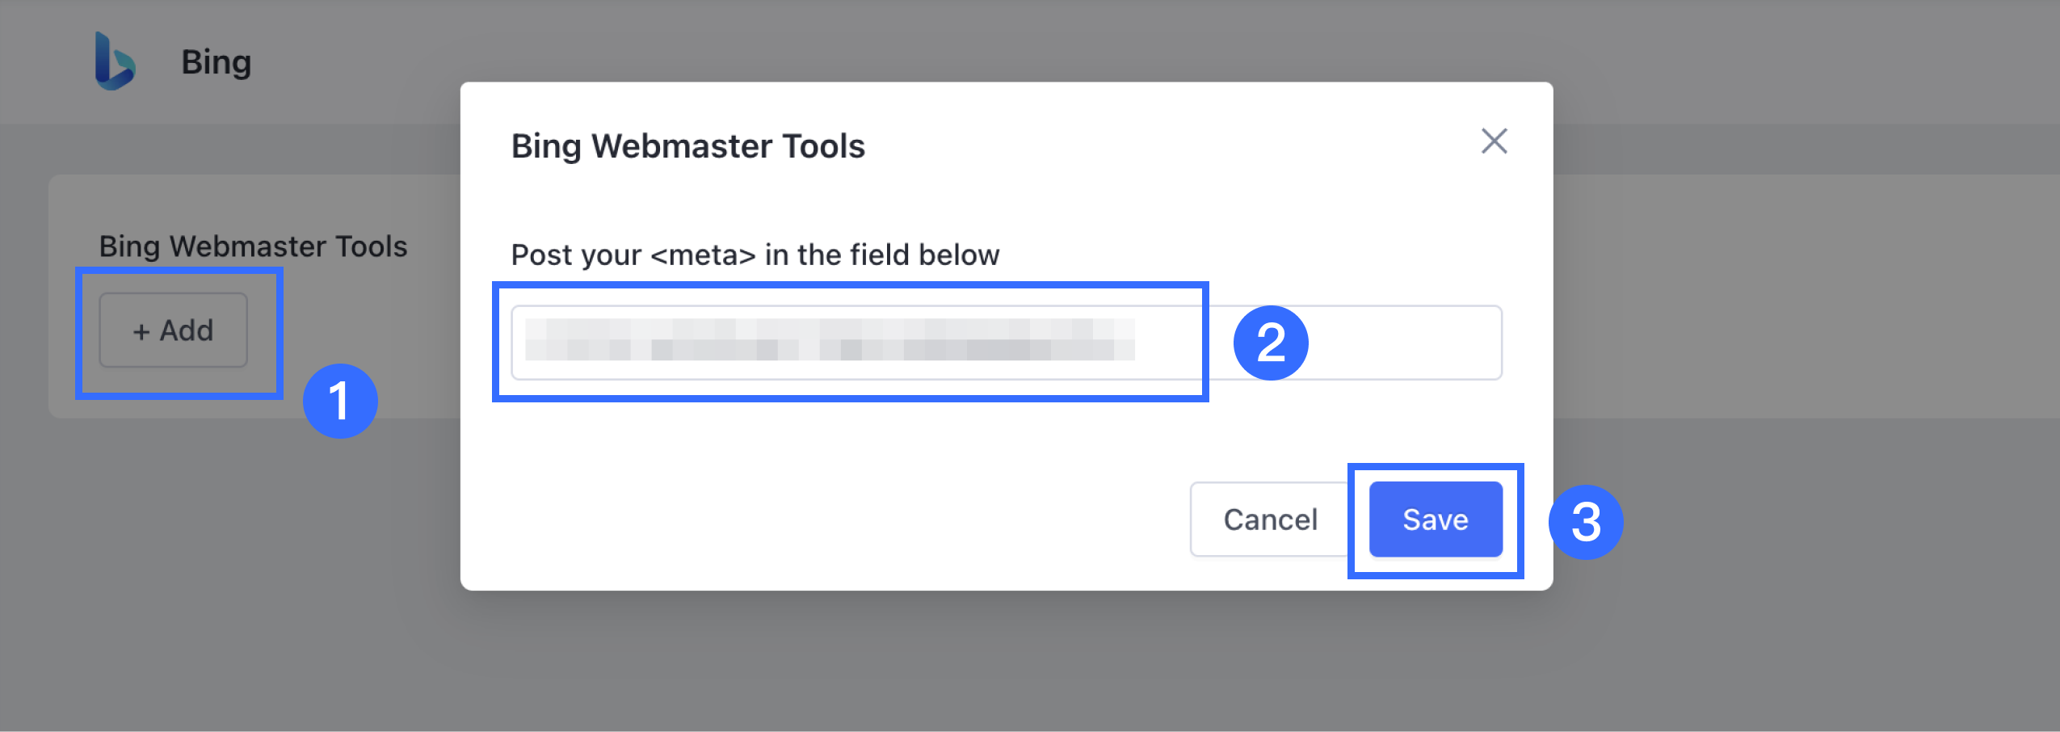
Task: Click the numbered step 2 badge
Action: pos(1270,343)
